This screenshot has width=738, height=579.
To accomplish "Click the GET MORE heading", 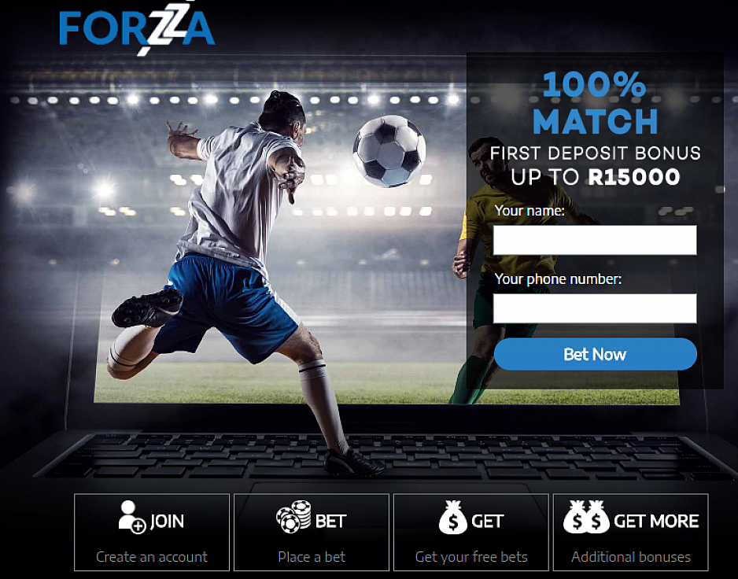I will (x=656, y=521).
